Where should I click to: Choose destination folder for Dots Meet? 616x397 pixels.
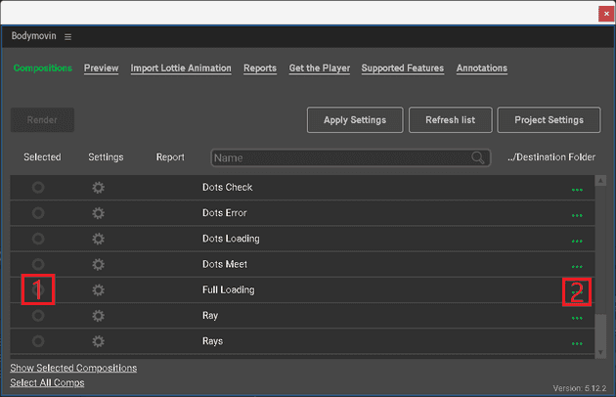pos(576,266)
